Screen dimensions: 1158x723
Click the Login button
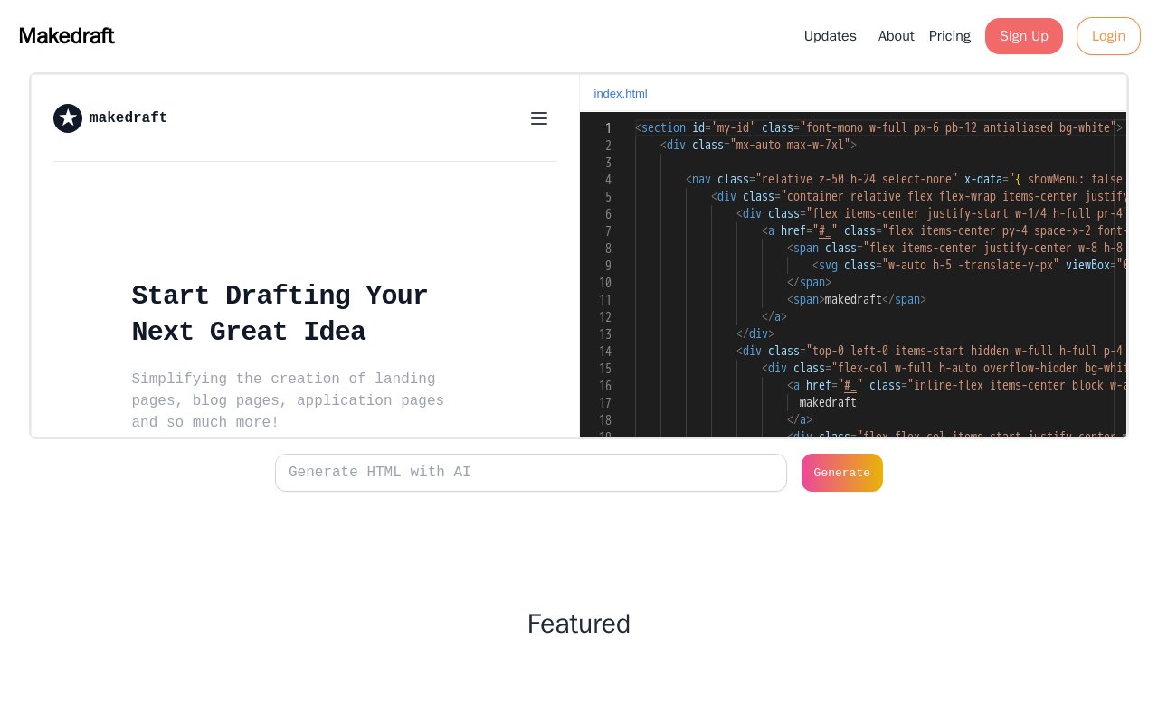tap(1108, 36)
